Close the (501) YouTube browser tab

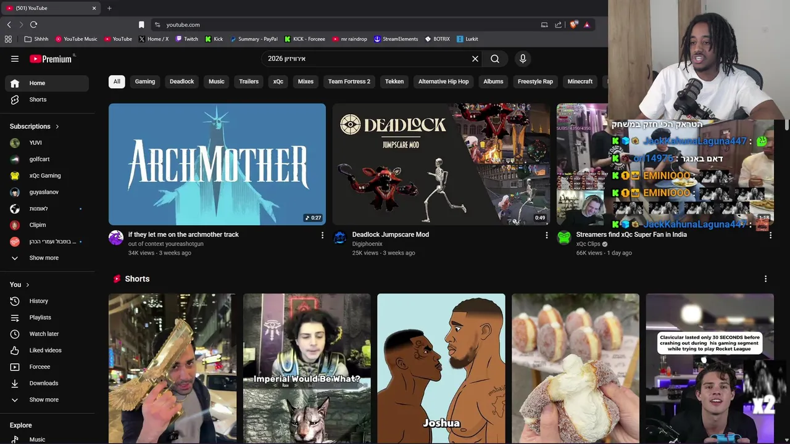click(x=94, y=8)
